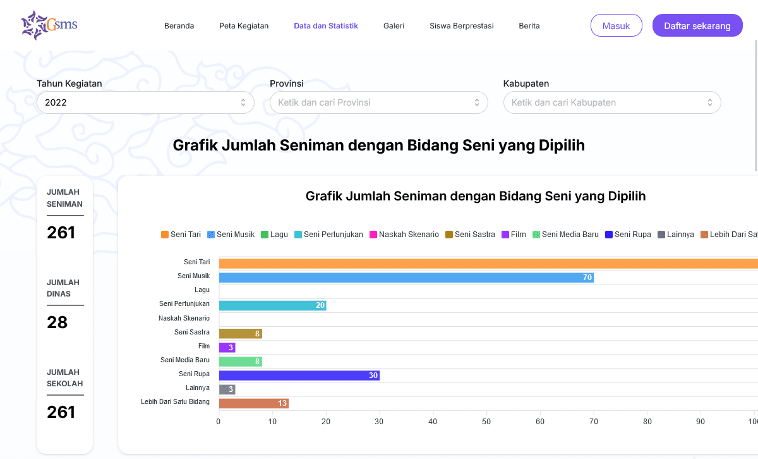Switch to the Galeri page
The width and height of the screenshot is (758, 459).
click(x=394, y=25)
